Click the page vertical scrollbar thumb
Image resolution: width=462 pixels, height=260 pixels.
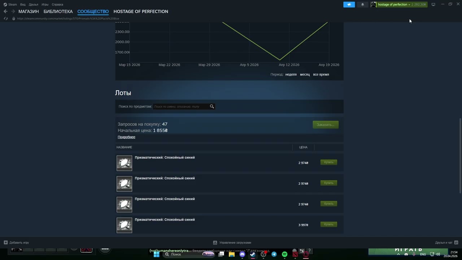click(460, 155)
